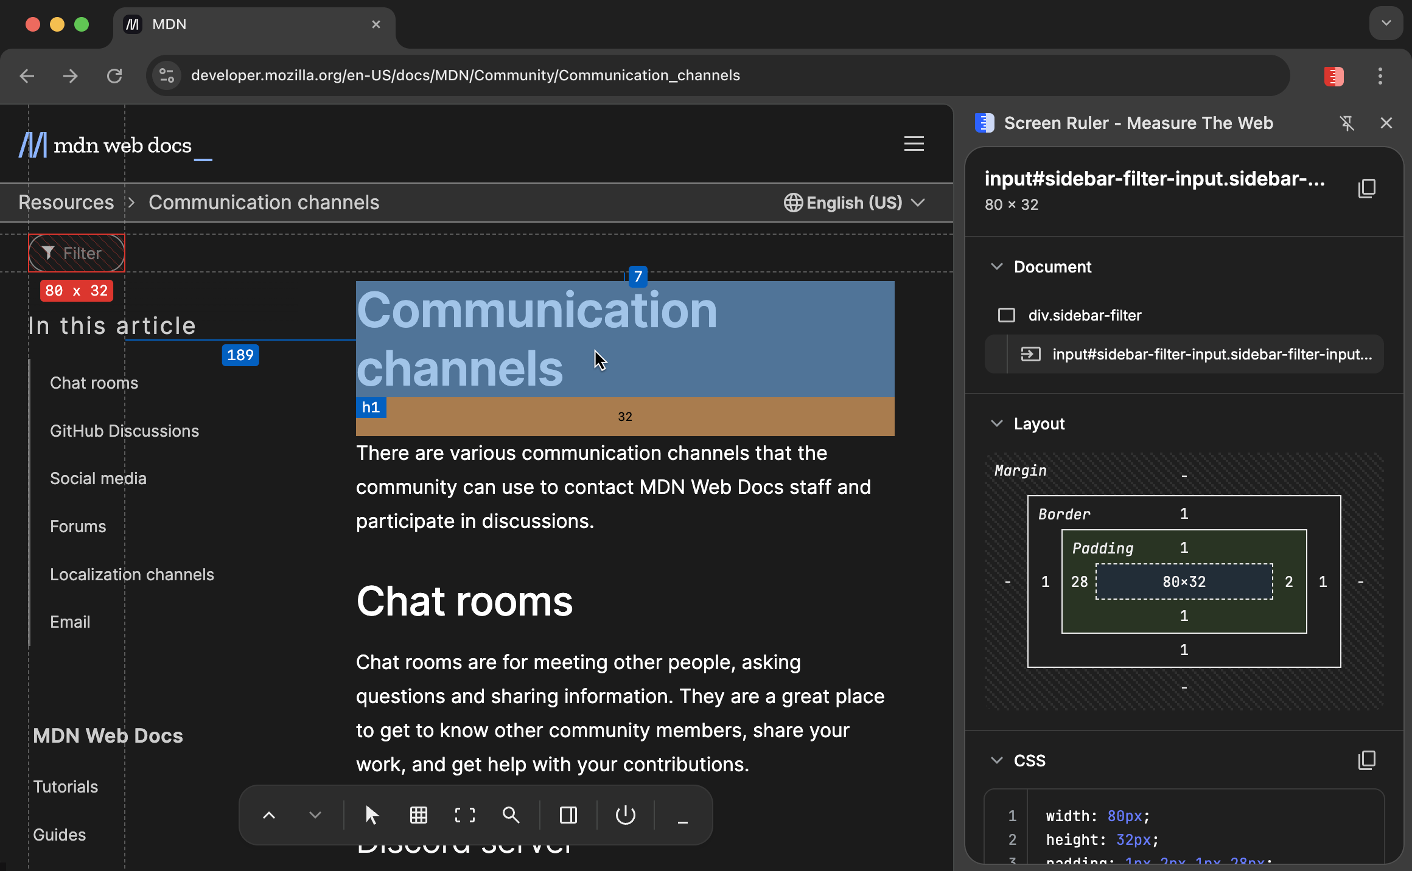Jump to Forums section

78,527
